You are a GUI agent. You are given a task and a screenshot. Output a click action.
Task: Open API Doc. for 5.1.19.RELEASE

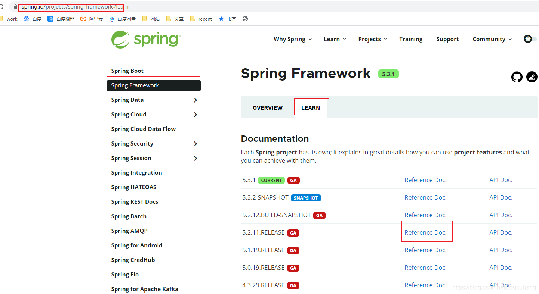click(501, 250)
